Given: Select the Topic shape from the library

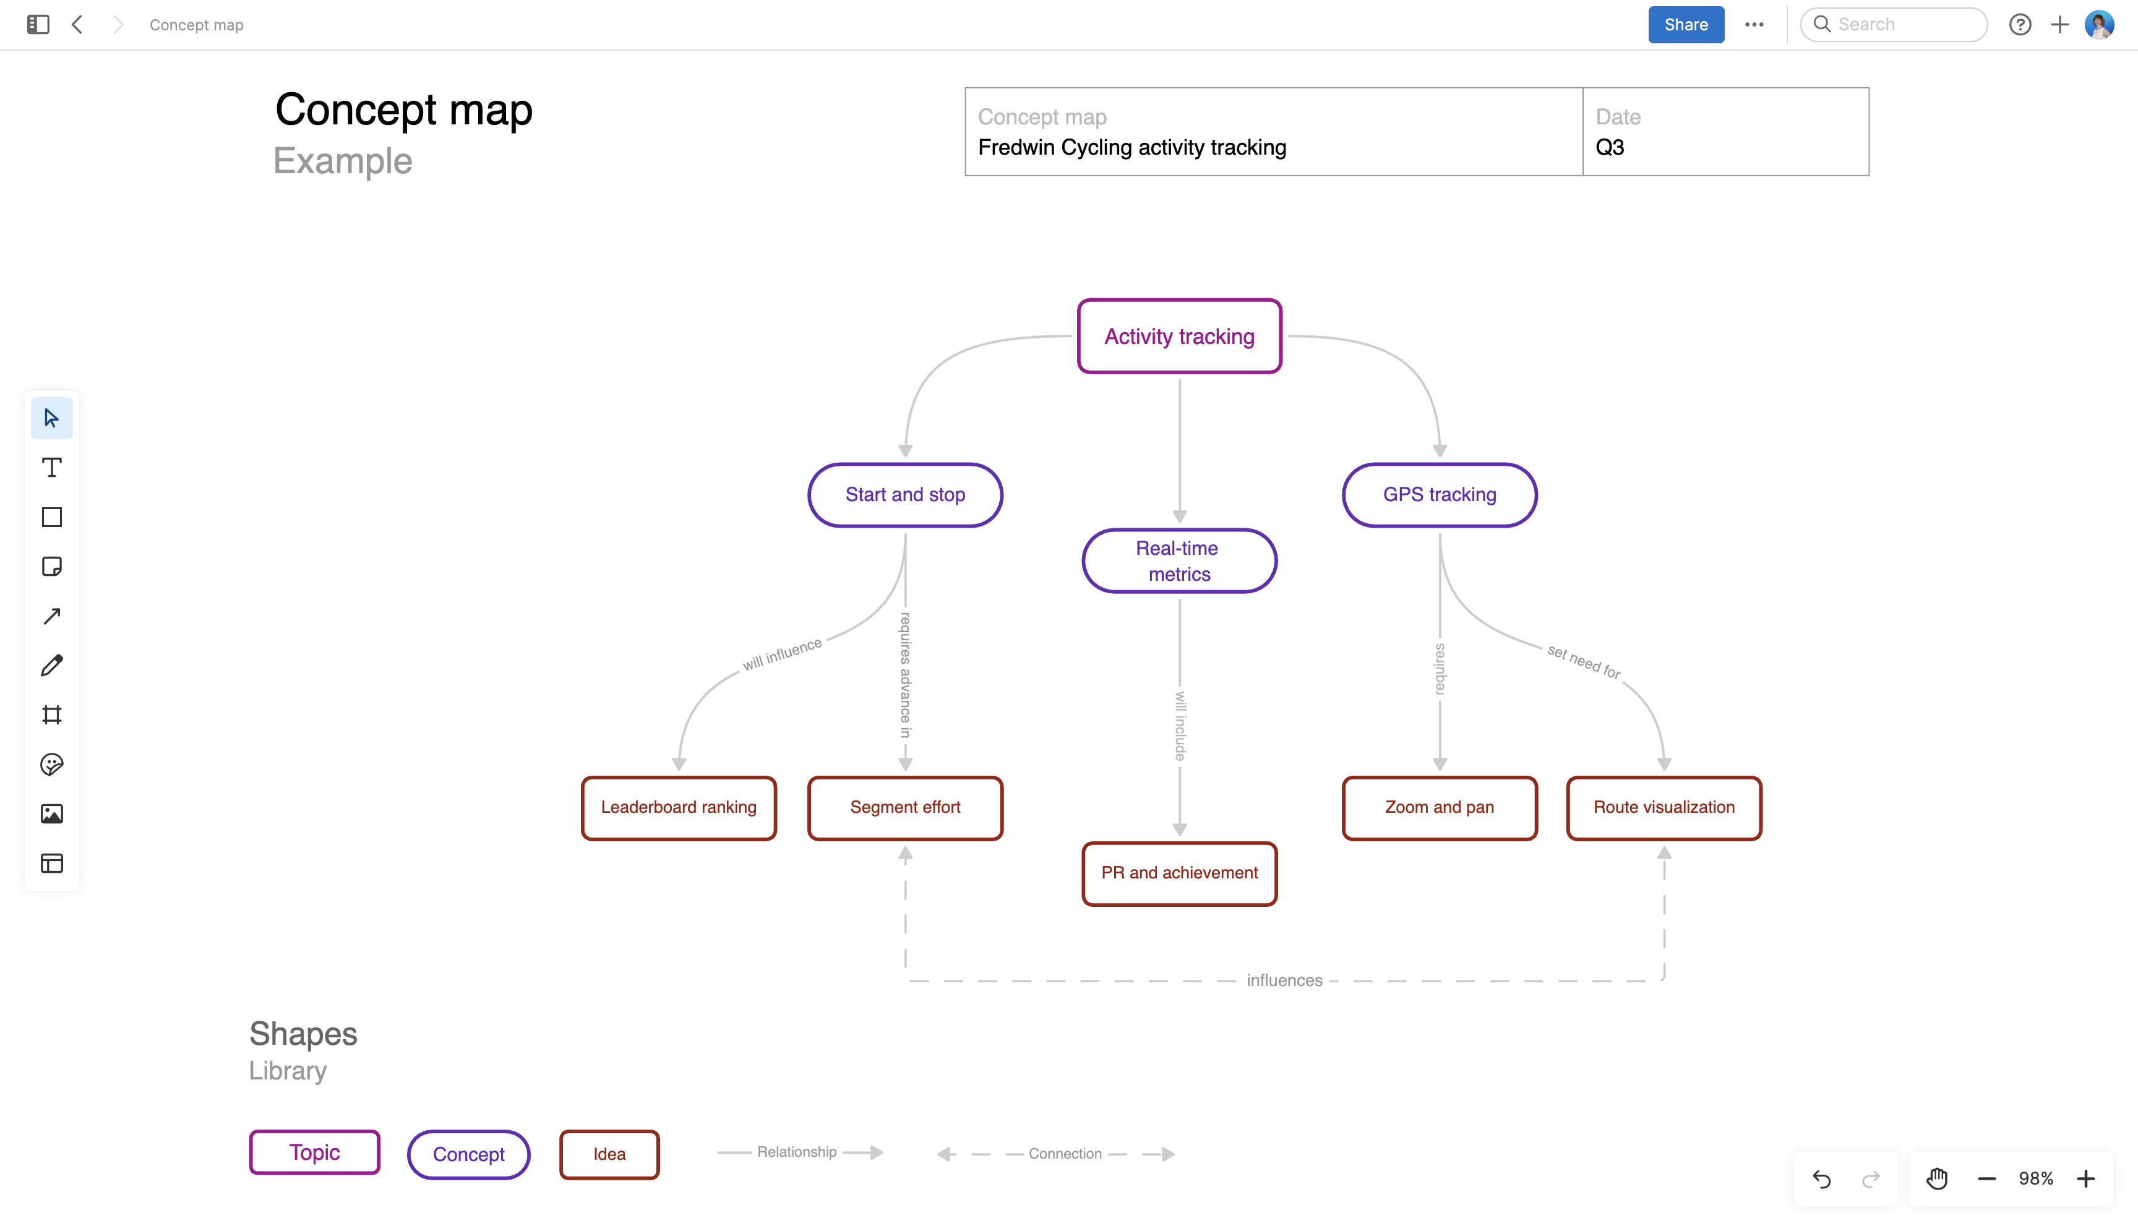Looking at the screenshot, I should click(314, 1152).
